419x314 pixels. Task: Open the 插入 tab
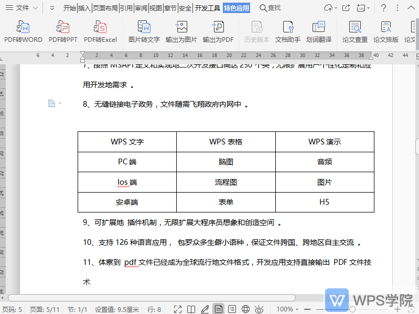(x=84, y=8)
